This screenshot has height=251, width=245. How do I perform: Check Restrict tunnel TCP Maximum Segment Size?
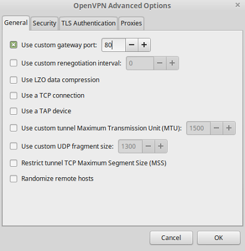(x=13, y=163)
